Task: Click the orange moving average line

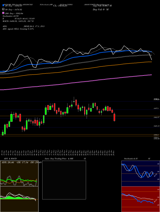Action: click(x=76, y=70)
